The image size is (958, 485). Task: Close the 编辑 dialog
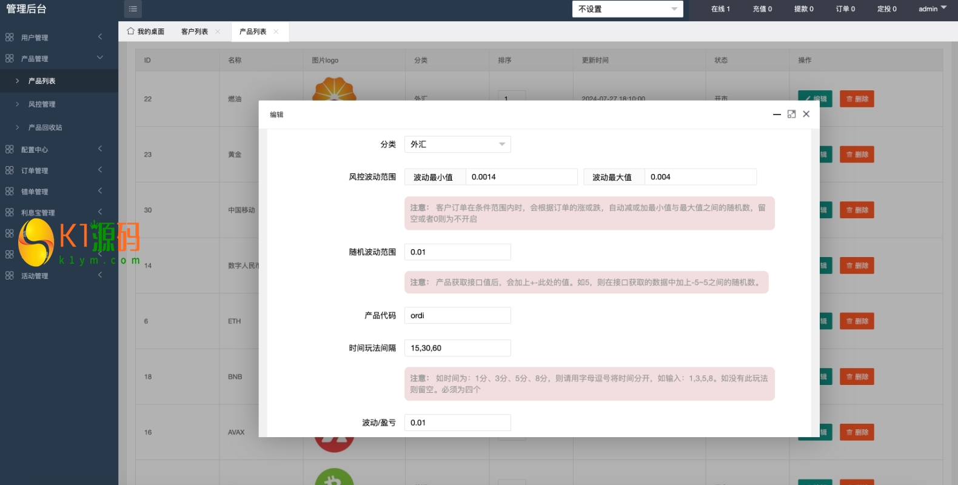pos(806,114)
